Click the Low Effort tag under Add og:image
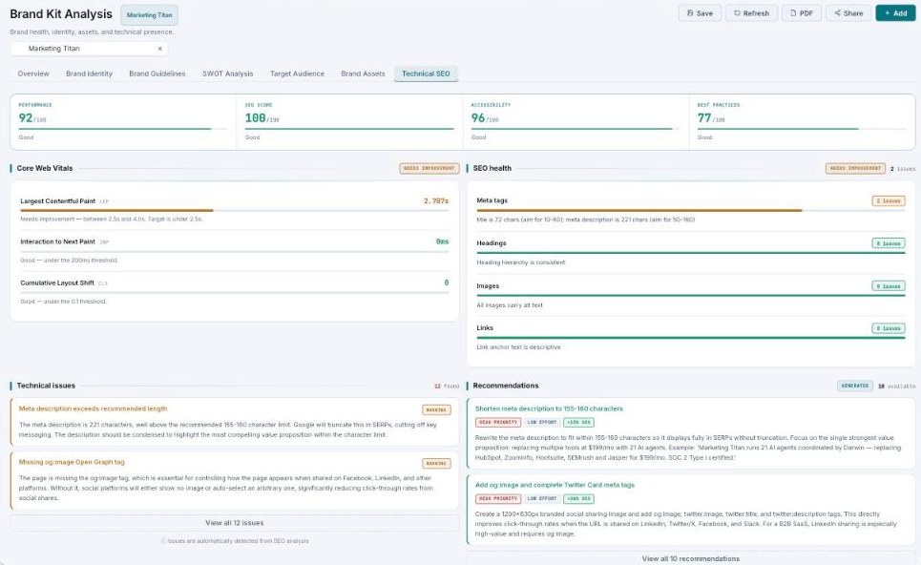Viewport: 921px width, 565px height. [x=542, y=498]
